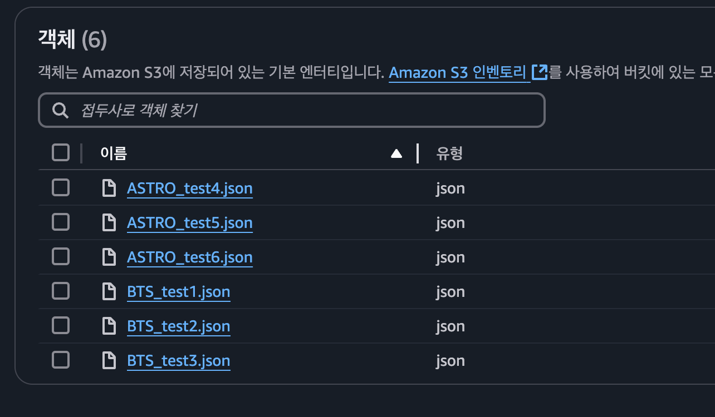This screenshot has height=417, width=715.
Task: Click the 이름 column header
Action: [x=114, y=153]
